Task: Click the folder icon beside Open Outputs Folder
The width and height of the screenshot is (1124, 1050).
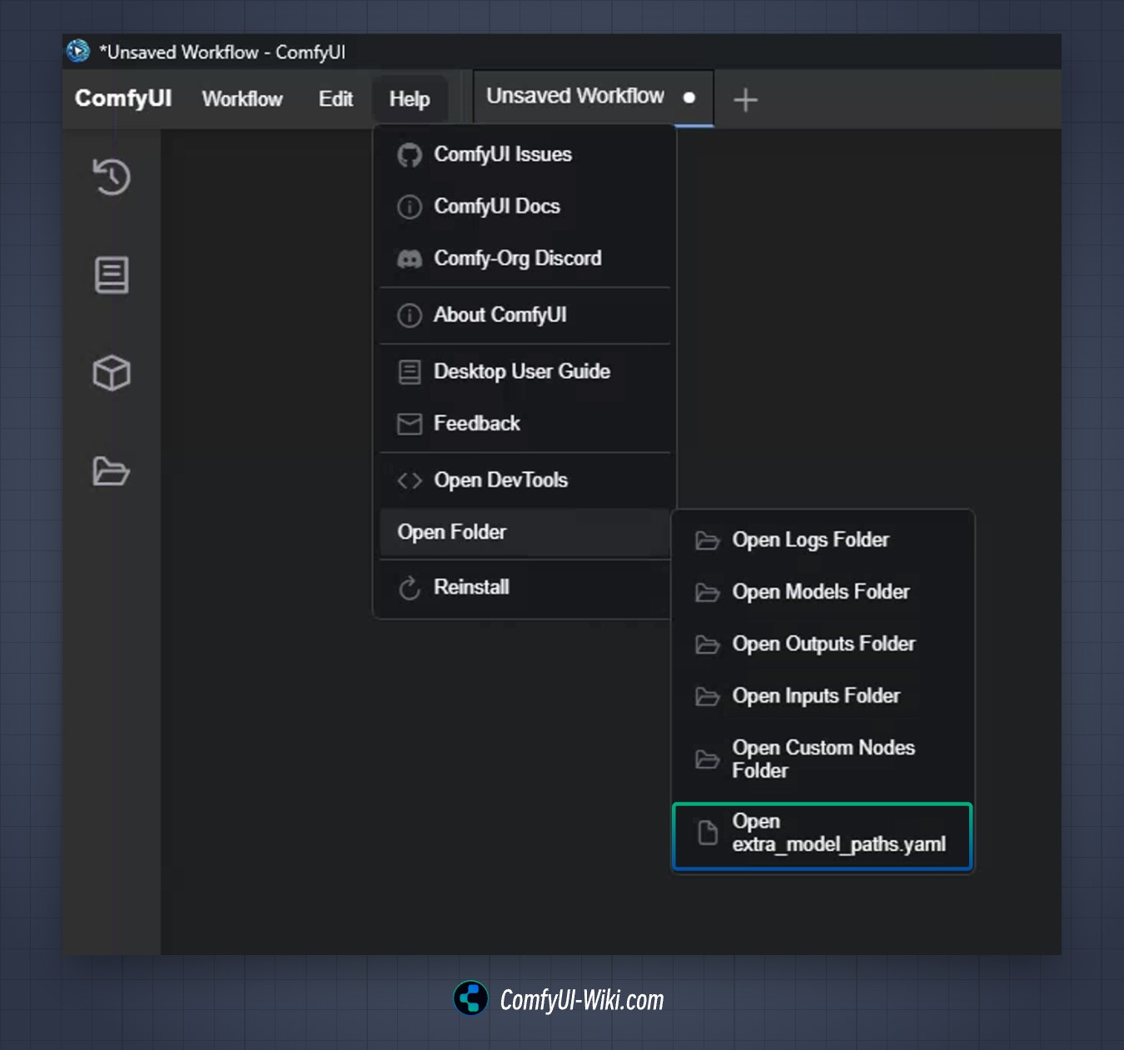Action: pos(708,644)
